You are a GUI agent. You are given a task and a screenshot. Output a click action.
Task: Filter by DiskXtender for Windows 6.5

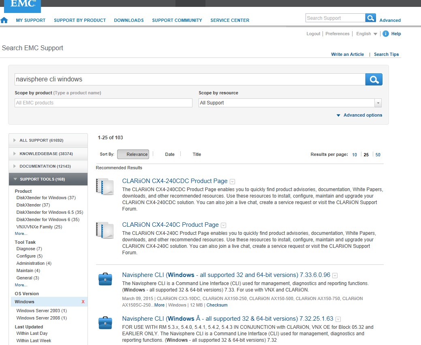coord(50,212)
